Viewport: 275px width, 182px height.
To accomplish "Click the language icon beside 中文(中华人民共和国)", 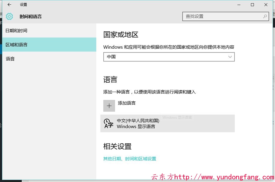I will 109,123.
